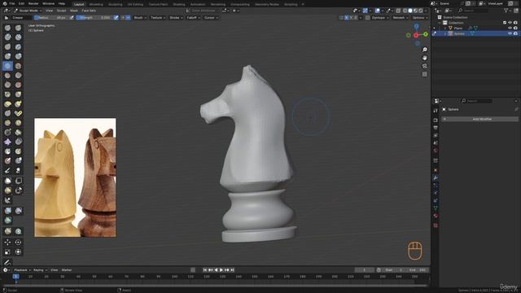Open the Falloff dropdown

click(x=194, y=18)
